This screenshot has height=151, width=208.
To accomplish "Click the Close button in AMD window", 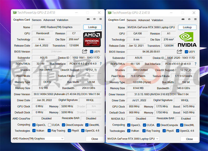I will tap(95, 139).
